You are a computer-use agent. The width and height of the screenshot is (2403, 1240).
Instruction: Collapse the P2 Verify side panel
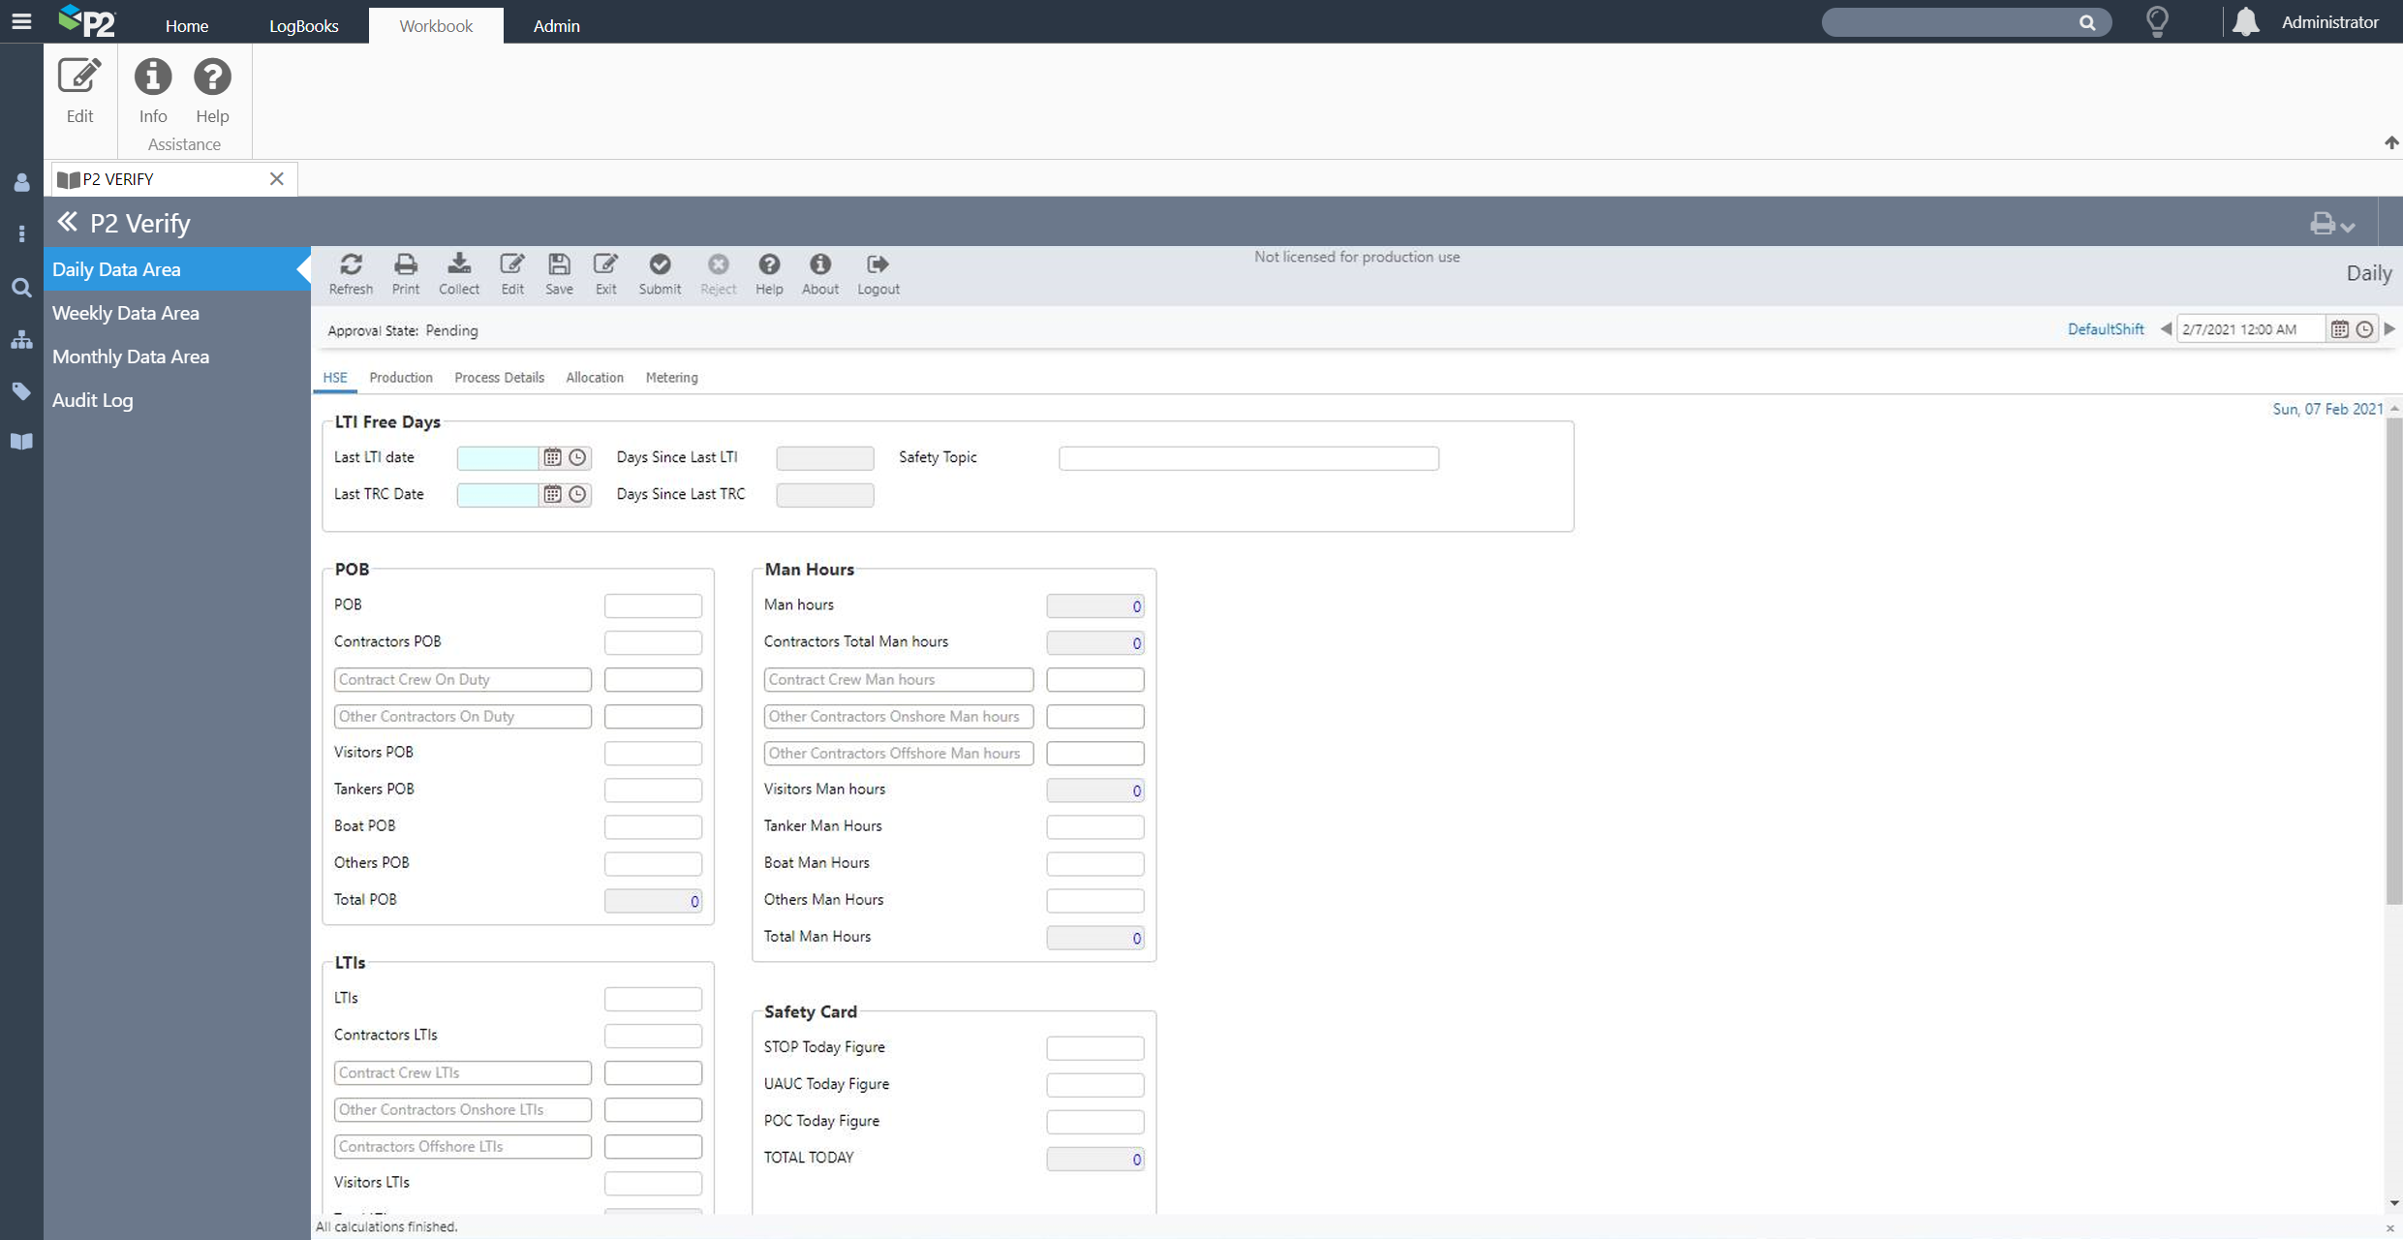pyautogui.click(x=67, y=223)
